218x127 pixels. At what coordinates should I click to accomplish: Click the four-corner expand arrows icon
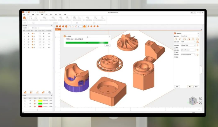200,103
